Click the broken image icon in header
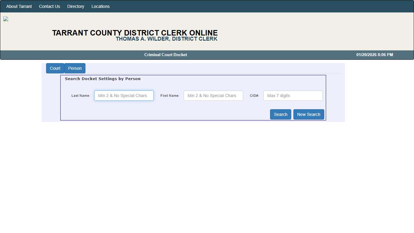 point(5,19)
